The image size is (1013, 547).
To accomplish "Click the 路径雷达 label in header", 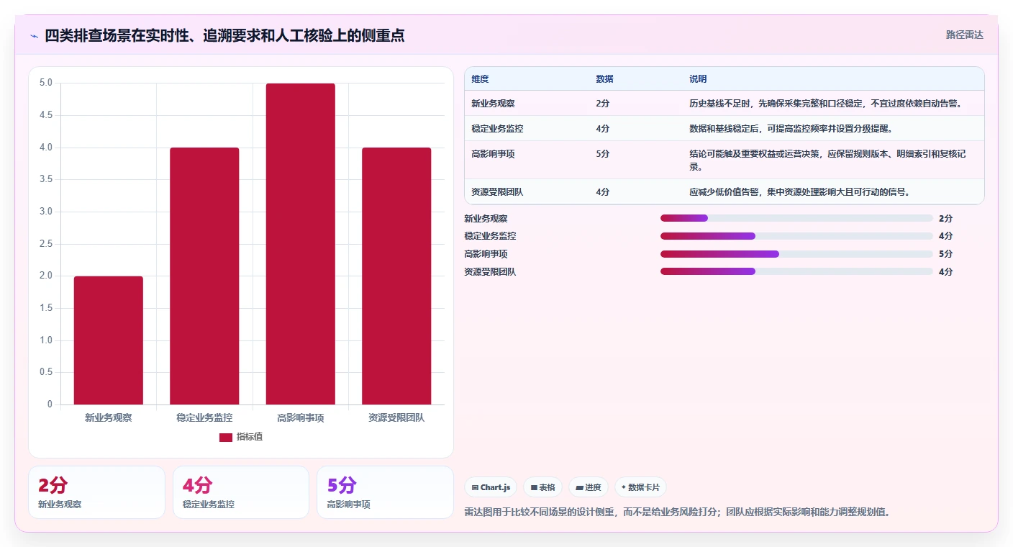I will click(964, 35).
